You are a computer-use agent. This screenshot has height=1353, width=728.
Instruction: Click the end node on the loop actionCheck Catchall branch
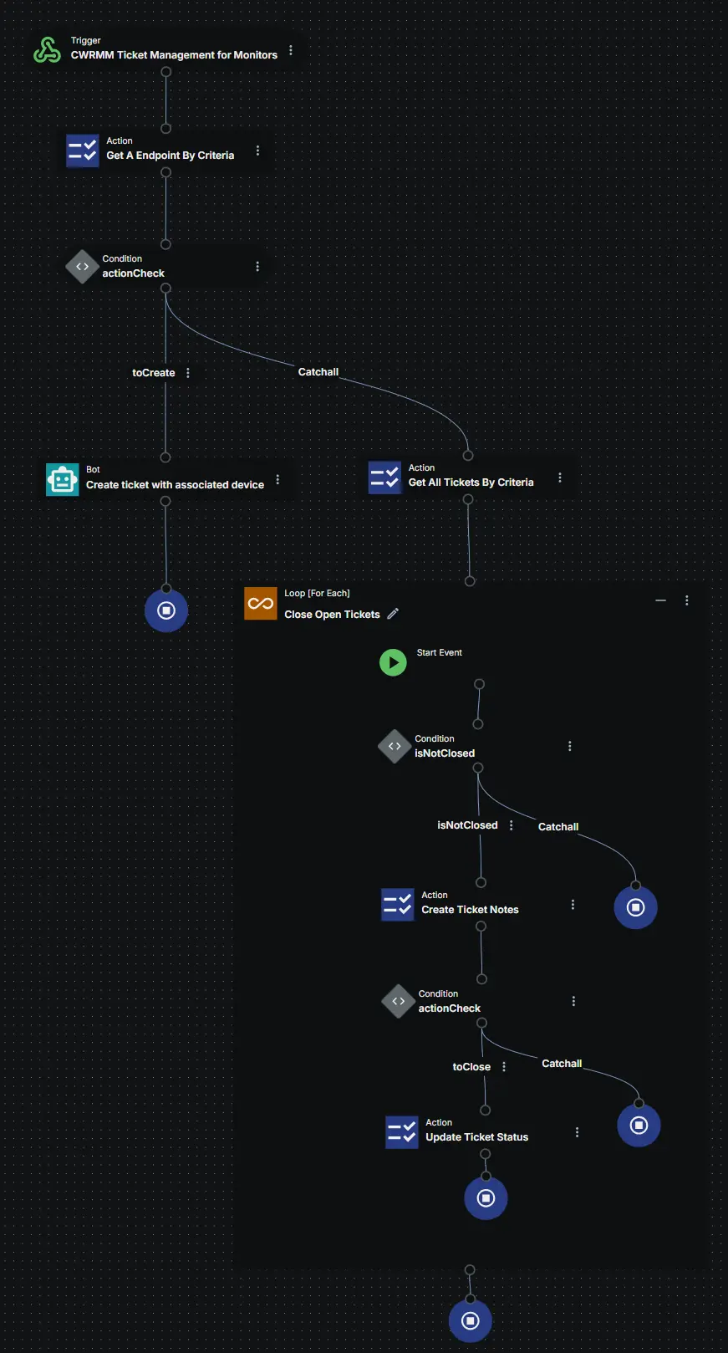pyautogui.click(x=639, y=1126)
